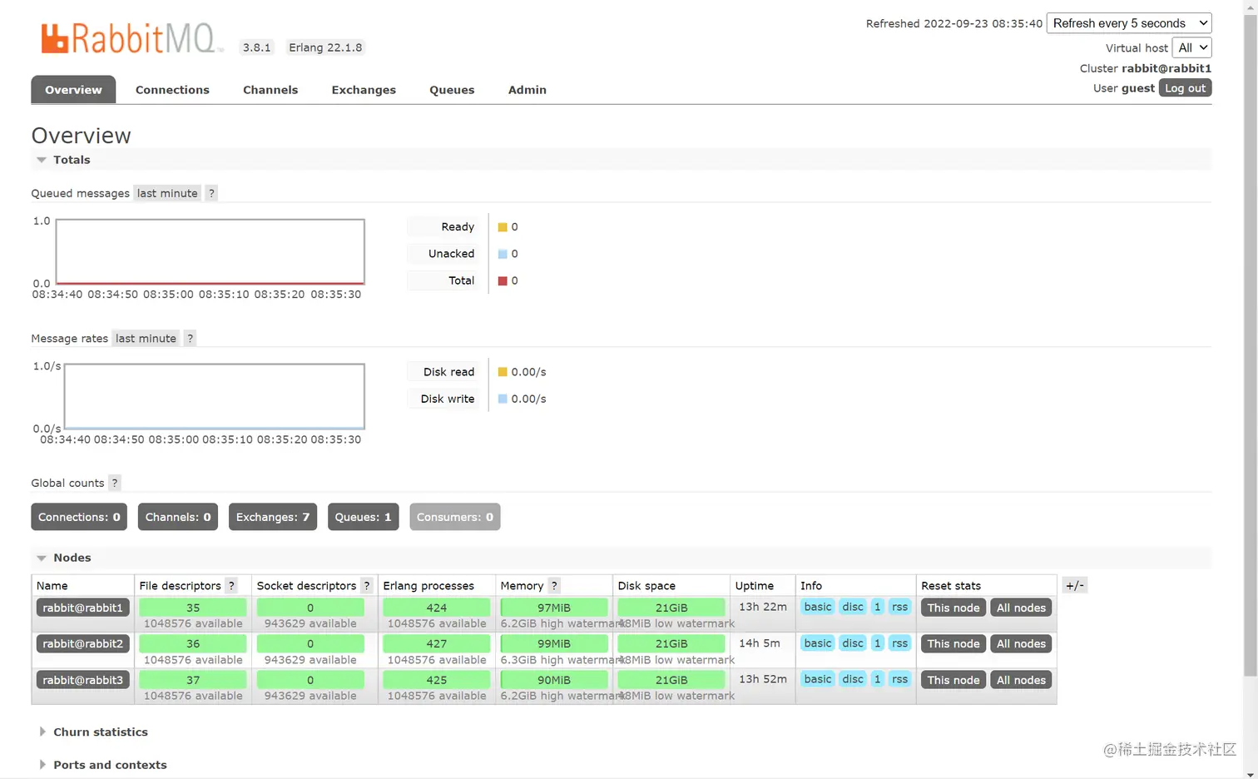Change Queued messages last minute range
Screen dimensions: 1258x779
(x=167, y=193)
